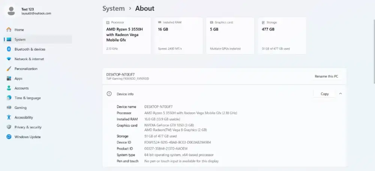
Task: Open Accessibility settings
Action: 38,117
